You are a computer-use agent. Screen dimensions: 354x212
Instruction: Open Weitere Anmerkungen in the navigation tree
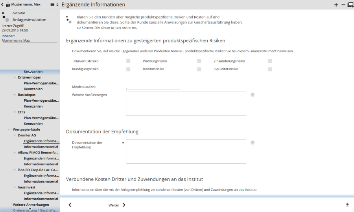pos(31,205)
